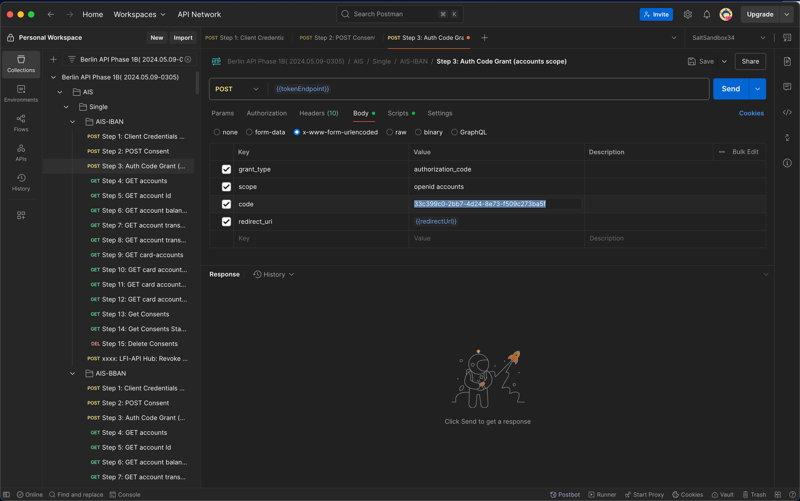
Task: Uncheck the redirect_uri parameter checkbox
Action: [x=226, y=222]
